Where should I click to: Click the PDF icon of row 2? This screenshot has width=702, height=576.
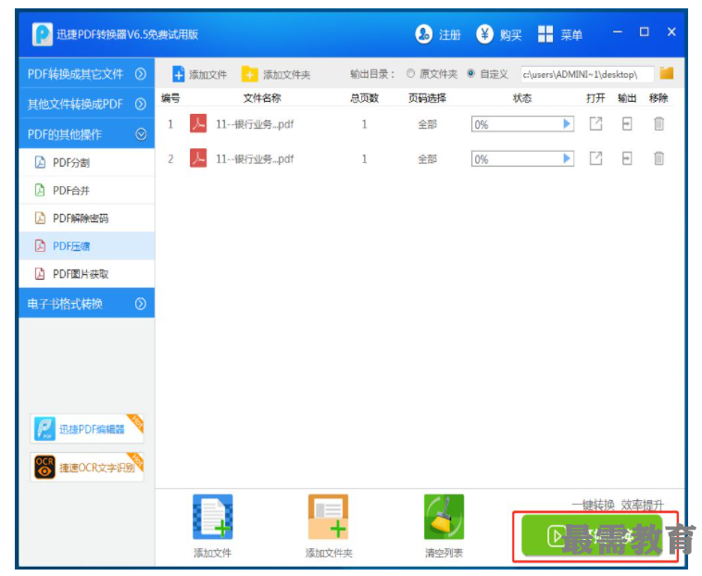click(x=198, y=158)
